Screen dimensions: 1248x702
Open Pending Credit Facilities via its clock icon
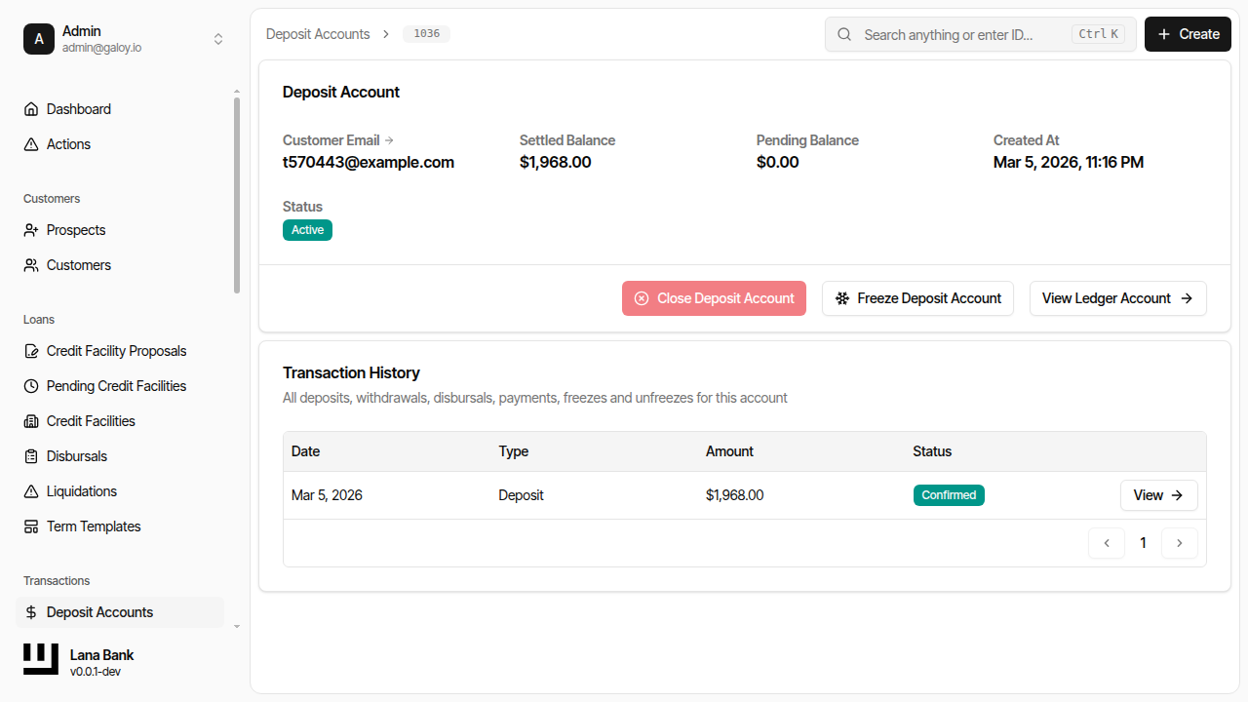click(x=30, y=386)
